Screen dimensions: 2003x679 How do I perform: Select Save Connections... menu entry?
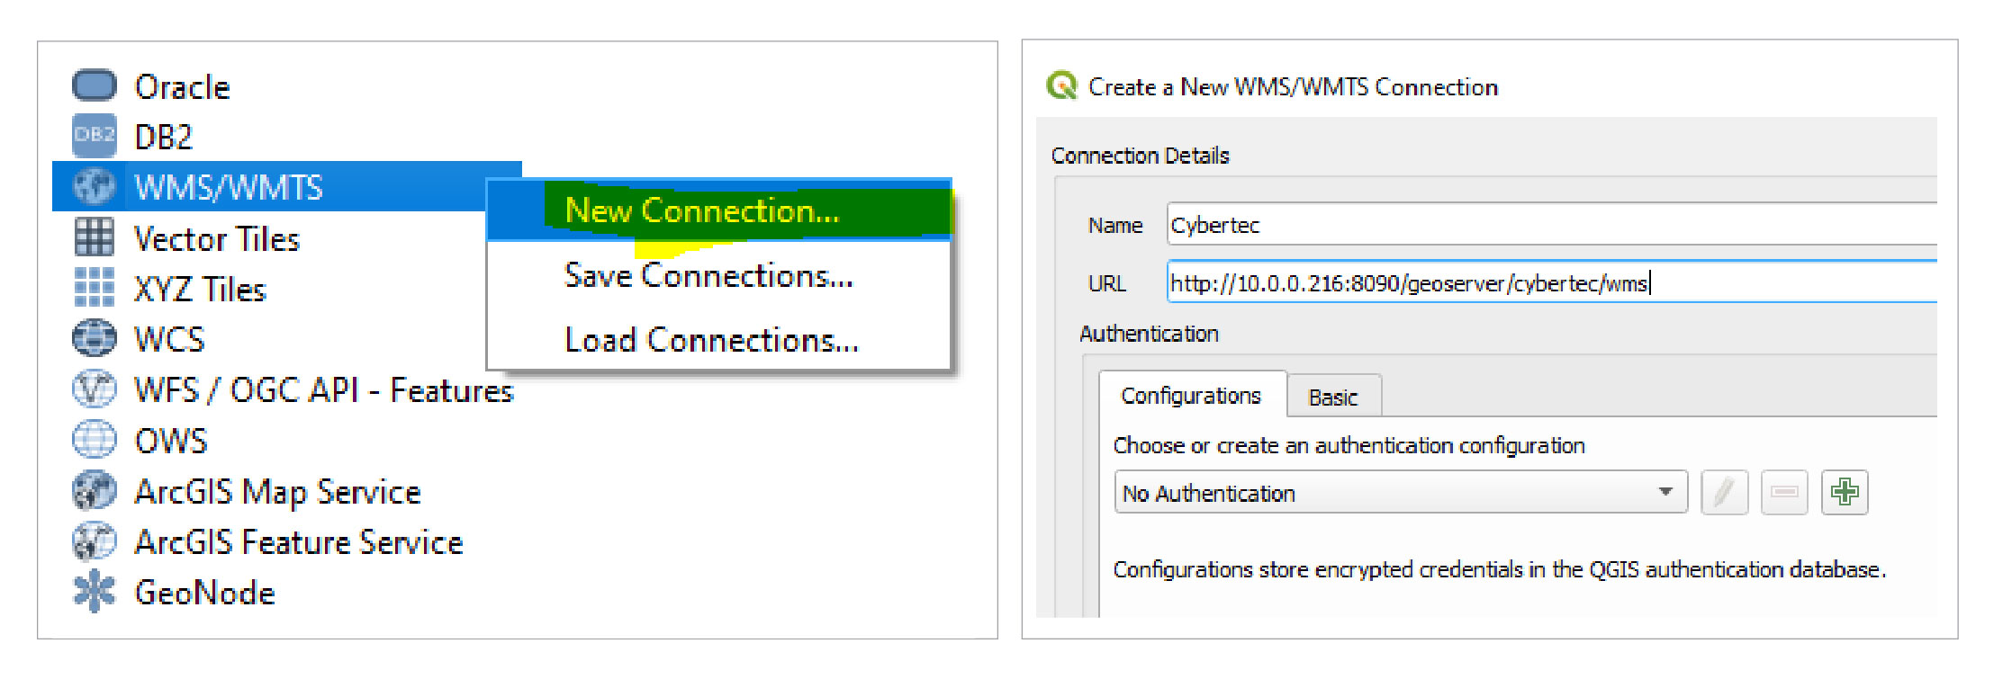coord(708,275)
